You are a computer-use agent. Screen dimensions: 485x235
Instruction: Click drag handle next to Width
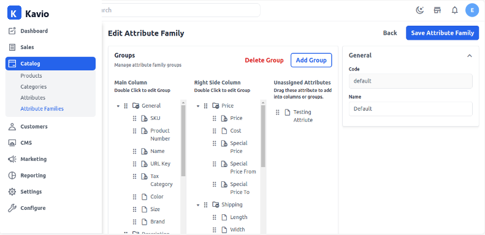click(215, 229)
